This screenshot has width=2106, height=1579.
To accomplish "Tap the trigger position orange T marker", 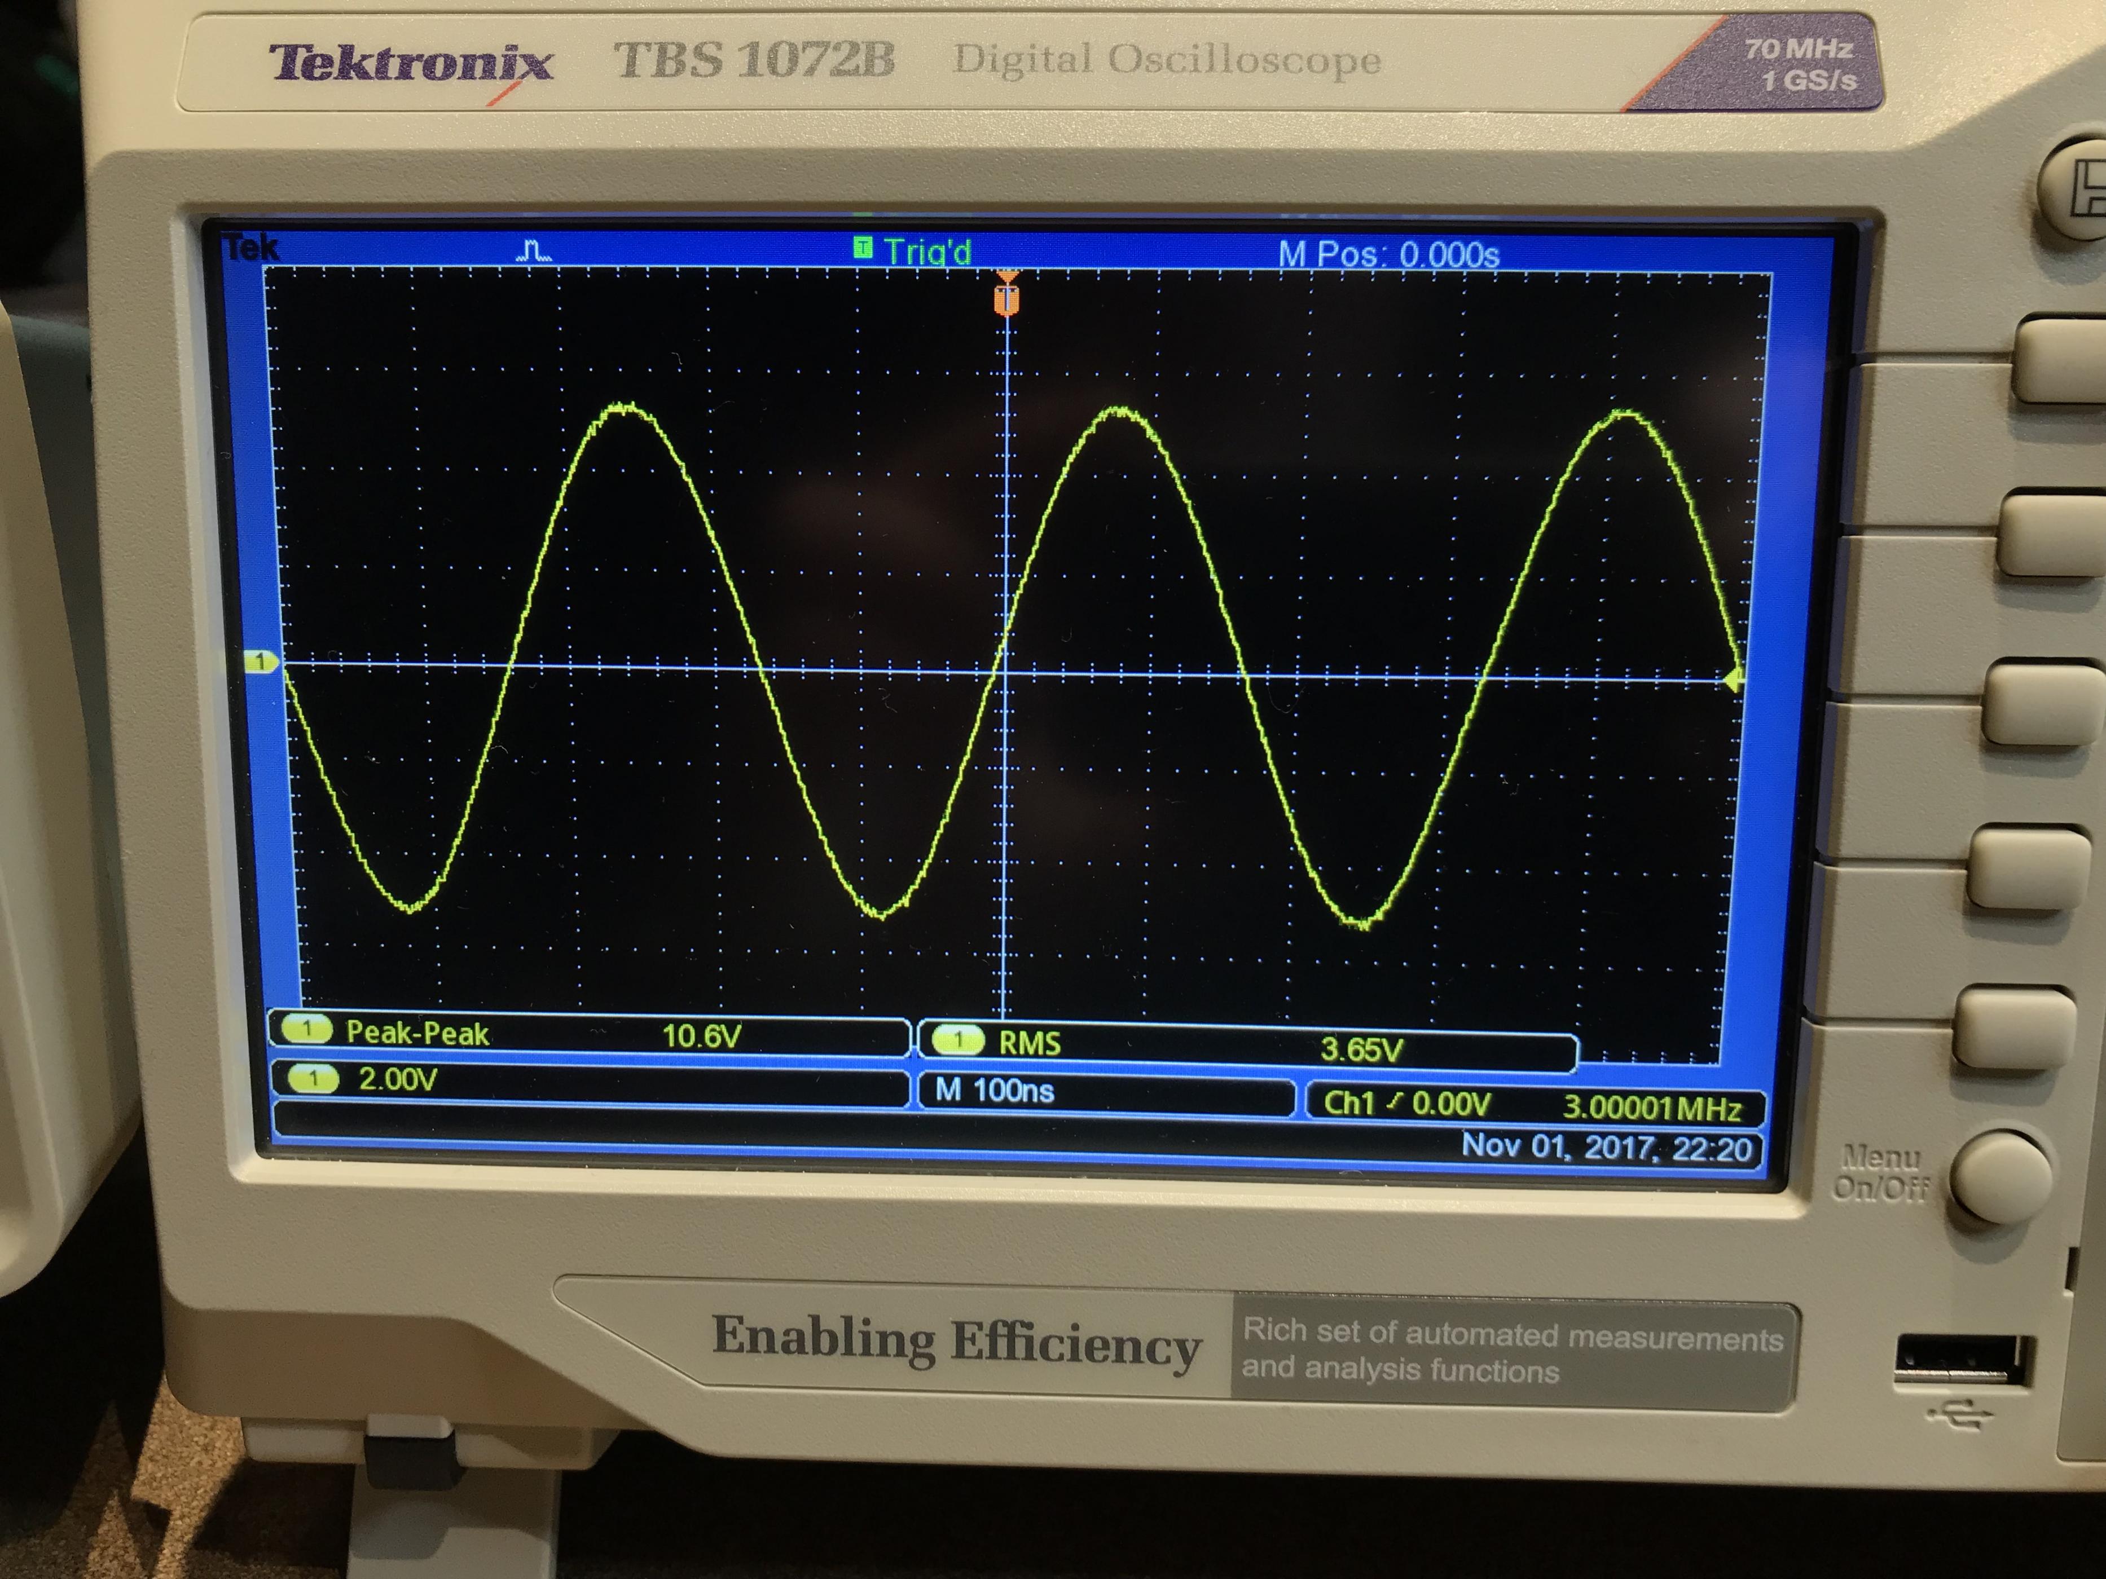I will click(1007, 294).
